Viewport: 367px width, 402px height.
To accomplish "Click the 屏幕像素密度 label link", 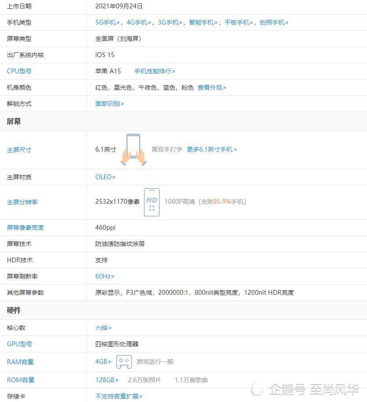I will 26,228.
